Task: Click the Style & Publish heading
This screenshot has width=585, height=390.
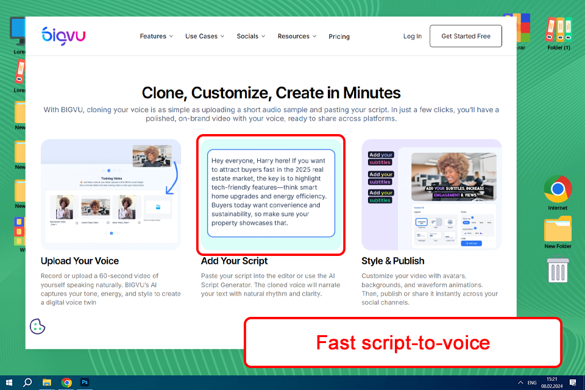Action: pos(392,261)
